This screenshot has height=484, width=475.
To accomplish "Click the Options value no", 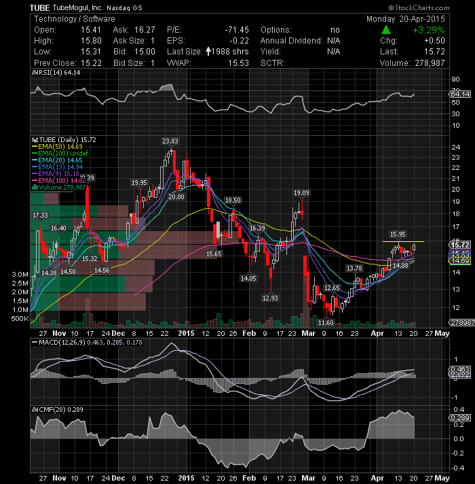I will [x=335, y=30].
